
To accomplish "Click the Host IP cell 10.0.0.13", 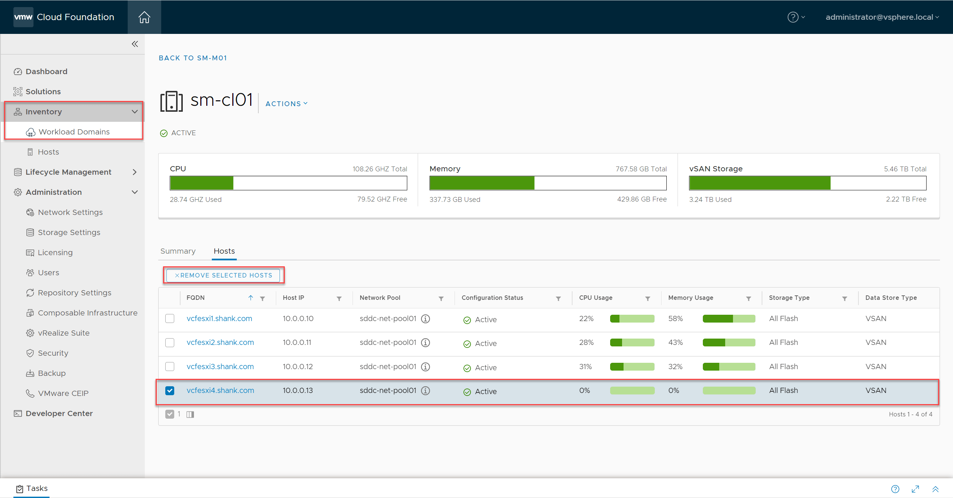I will coord(297,391).
